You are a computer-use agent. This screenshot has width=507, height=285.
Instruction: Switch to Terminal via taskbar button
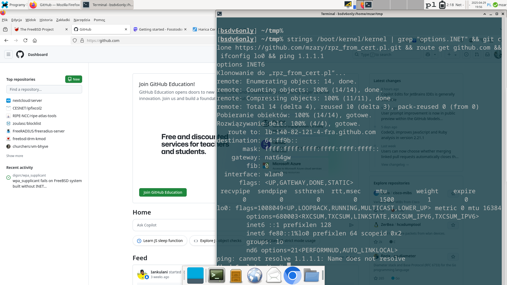pyautogui.click(x=107, y=5)
